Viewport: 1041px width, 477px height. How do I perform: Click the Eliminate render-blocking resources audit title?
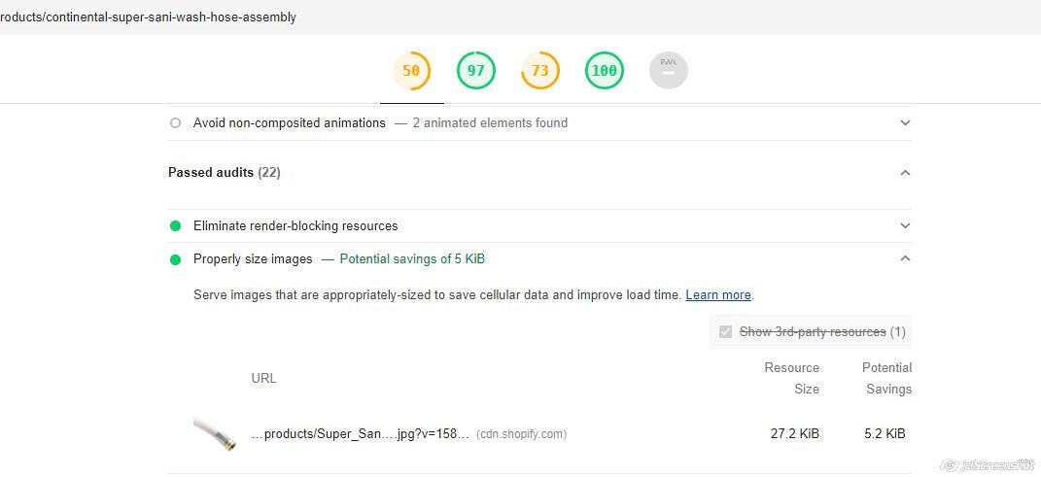[x=295, y=226]
